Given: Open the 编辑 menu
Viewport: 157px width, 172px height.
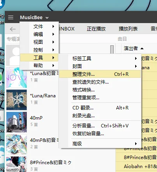Looking at the screenshot, I should point(39,34).
